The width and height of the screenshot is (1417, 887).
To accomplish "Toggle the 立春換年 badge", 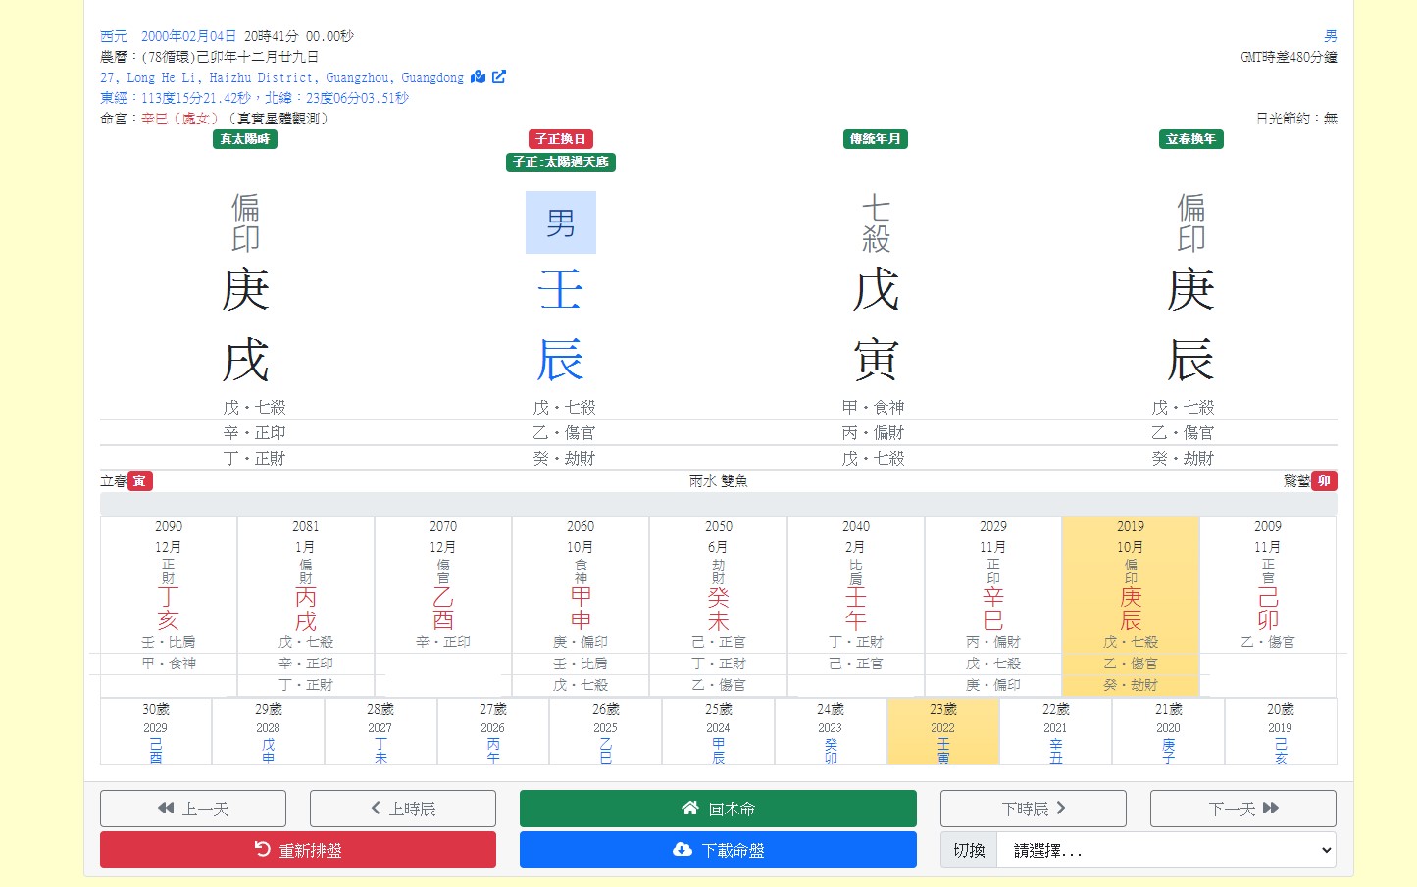I will pos(1190,139).
